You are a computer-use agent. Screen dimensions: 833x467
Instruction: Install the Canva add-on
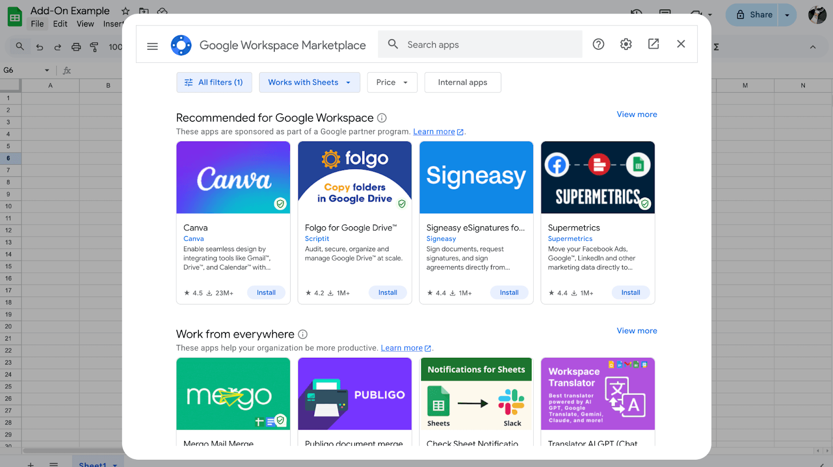pos(266,293)
